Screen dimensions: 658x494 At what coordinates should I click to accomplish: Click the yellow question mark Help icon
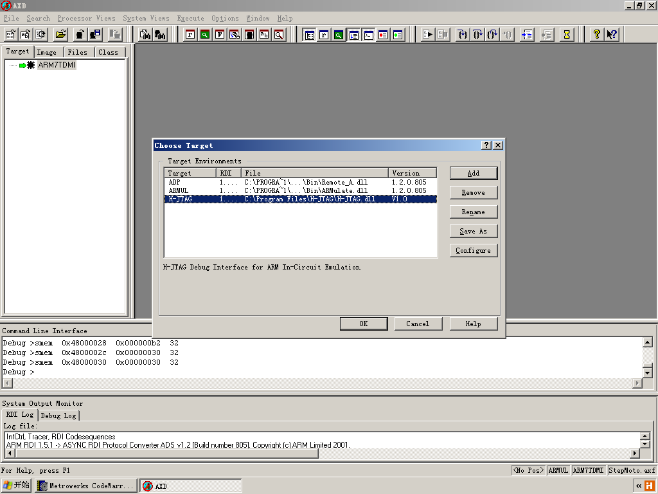[597, 35]
